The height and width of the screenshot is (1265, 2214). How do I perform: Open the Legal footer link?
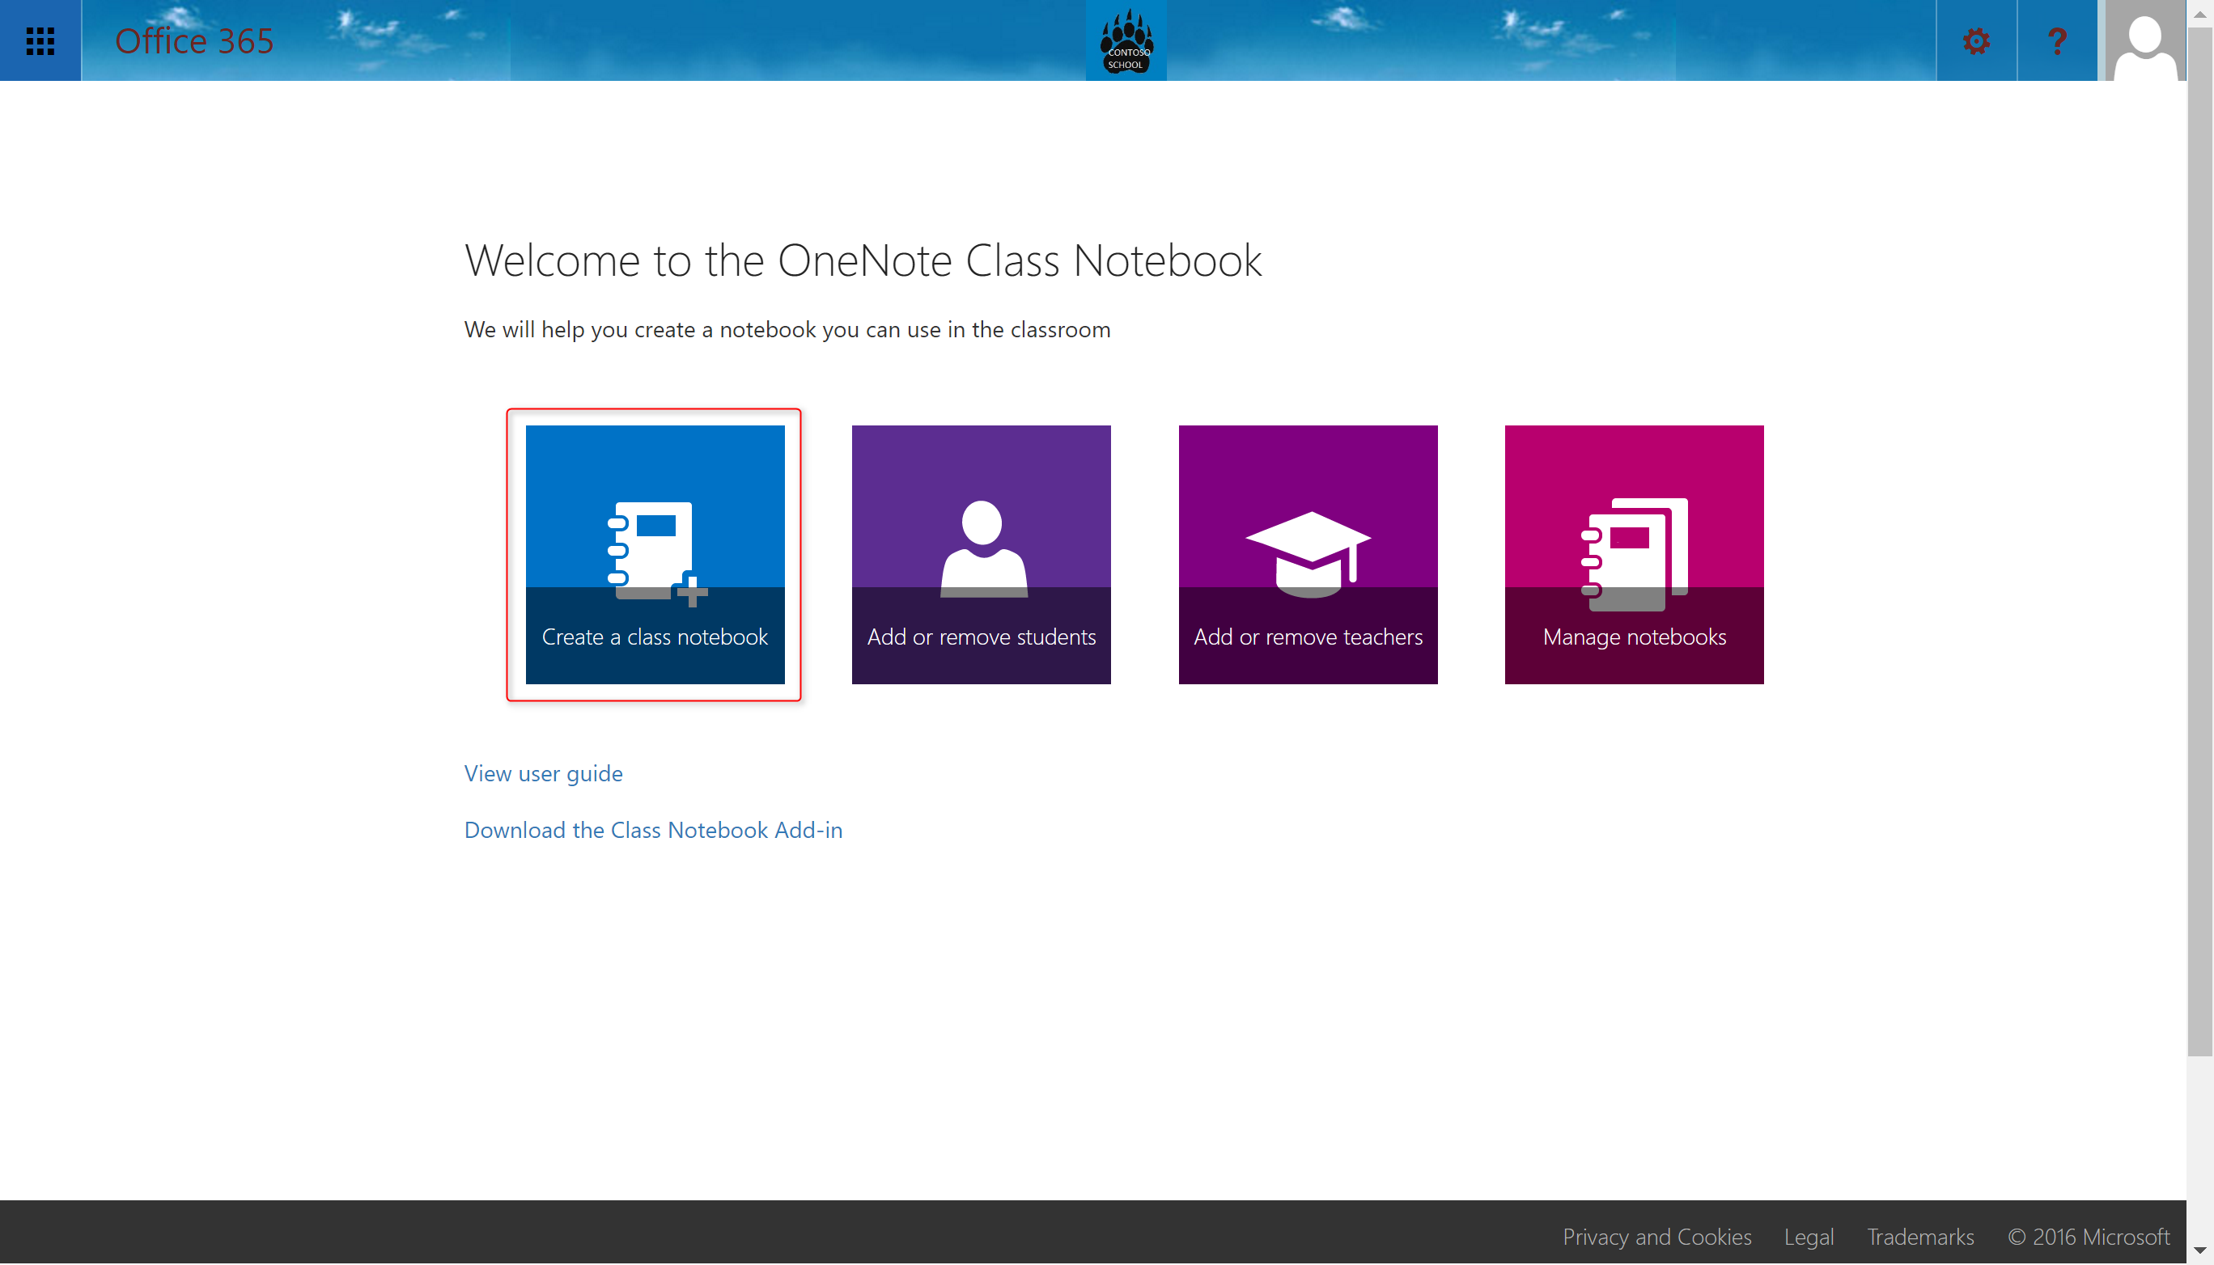1809,1237
